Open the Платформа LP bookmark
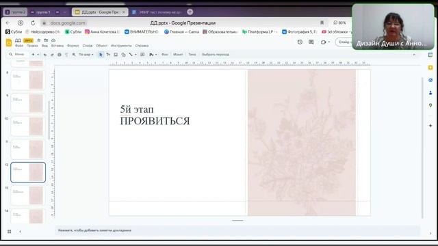Image resolution: width=438 pixels, height=246 pixels. [x=260, y=32]
